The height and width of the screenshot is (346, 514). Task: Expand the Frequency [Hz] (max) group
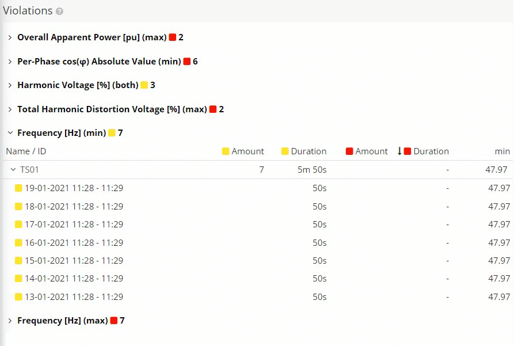(x=10, y=321)
